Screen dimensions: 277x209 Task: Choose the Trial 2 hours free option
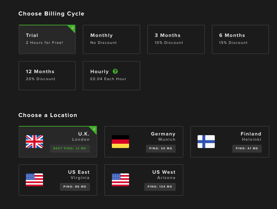[x=47, y=40]
